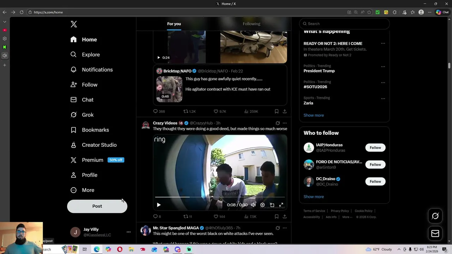Mute the ring video volume
Image resolution: width=452 pixels, height=254 pixels.
point(253,205)
